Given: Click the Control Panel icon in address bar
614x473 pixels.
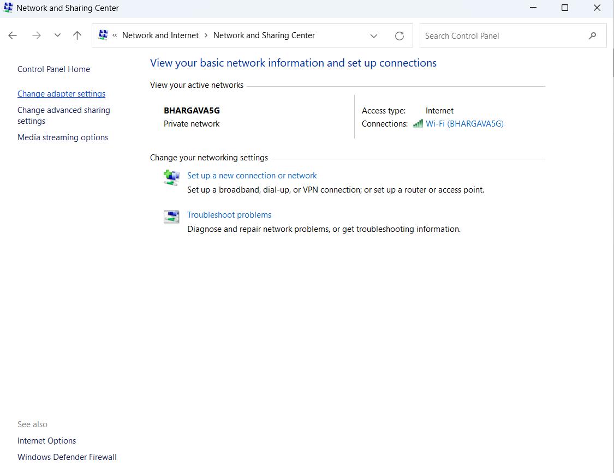Looking at the screenshot, I should point(102,35).
